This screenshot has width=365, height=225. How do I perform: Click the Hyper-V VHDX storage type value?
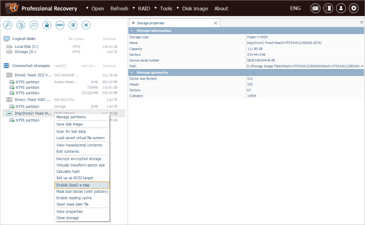[258, 37]
